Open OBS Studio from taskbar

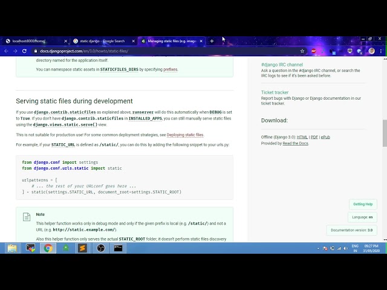pyautogui.click(x=101, y=248)
